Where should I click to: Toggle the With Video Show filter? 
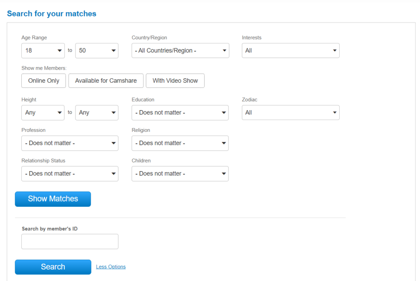pos(175,81)
